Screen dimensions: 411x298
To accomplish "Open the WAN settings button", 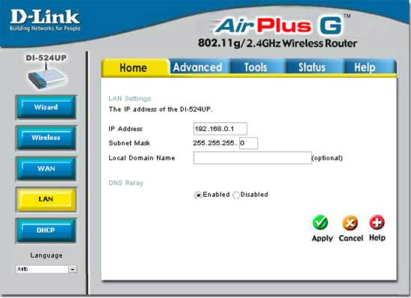I will coord(46,168).
